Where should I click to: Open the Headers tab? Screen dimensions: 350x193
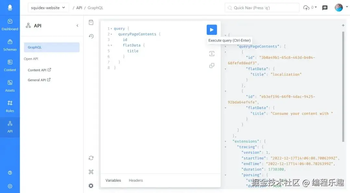136,180
